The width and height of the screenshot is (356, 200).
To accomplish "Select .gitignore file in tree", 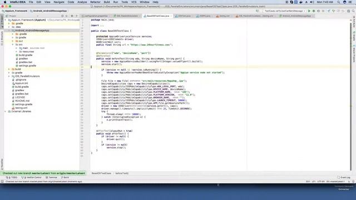I will coord(21,80).
